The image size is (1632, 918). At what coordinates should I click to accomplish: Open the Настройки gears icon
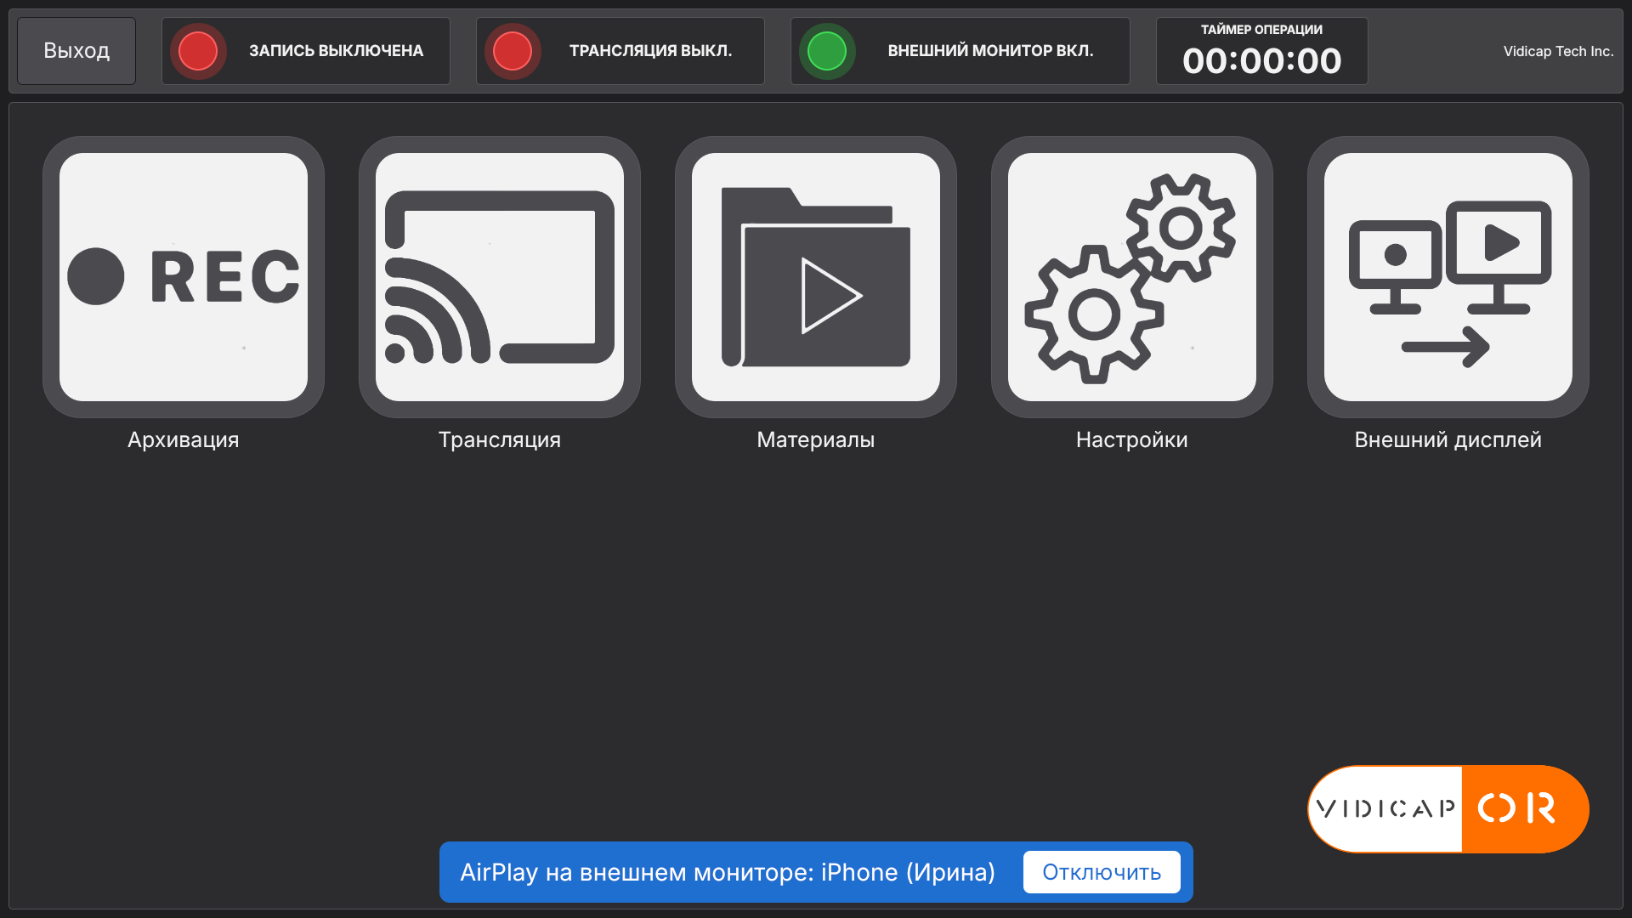tap(1132, 277)
